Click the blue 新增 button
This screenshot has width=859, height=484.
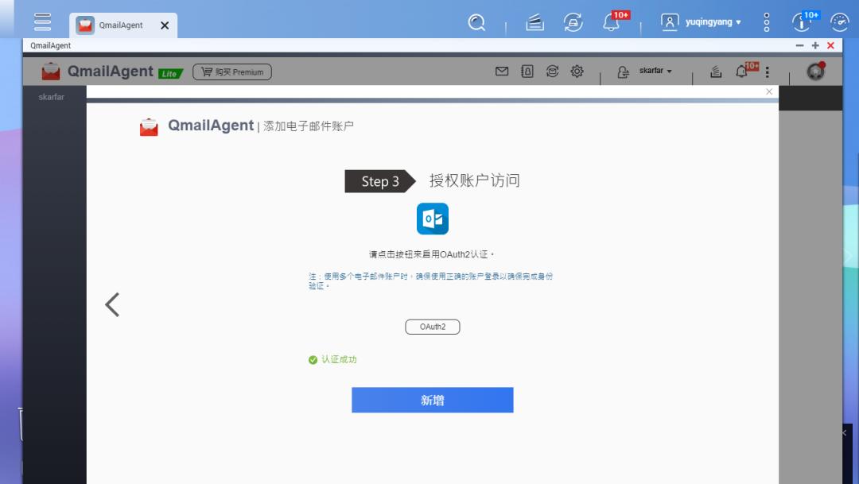click(432, 400)
